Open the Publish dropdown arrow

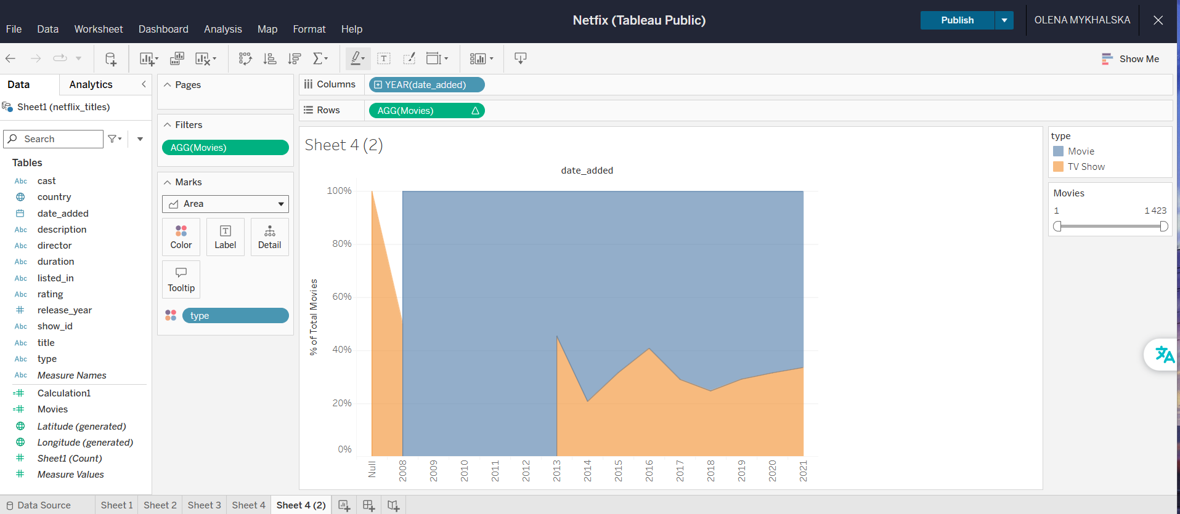1004,20
